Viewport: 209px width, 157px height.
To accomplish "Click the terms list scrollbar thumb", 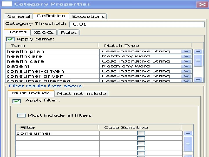I will pos(198,60).
